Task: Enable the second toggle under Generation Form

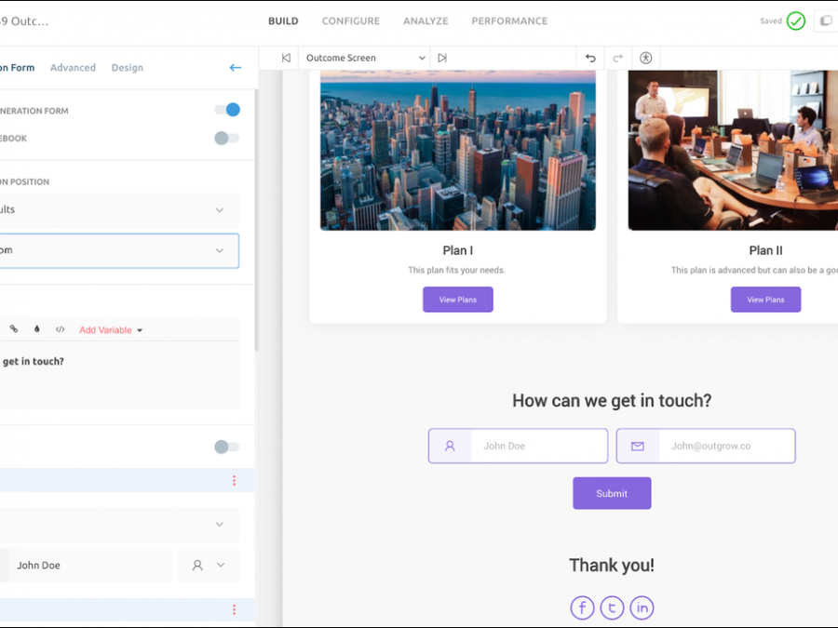Action: 226,138
